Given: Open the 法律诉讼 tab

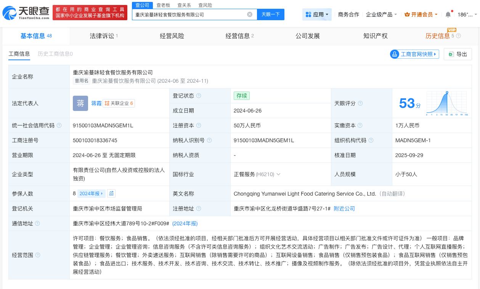Looking at the screenshot, I should click(x=102, y=36).
